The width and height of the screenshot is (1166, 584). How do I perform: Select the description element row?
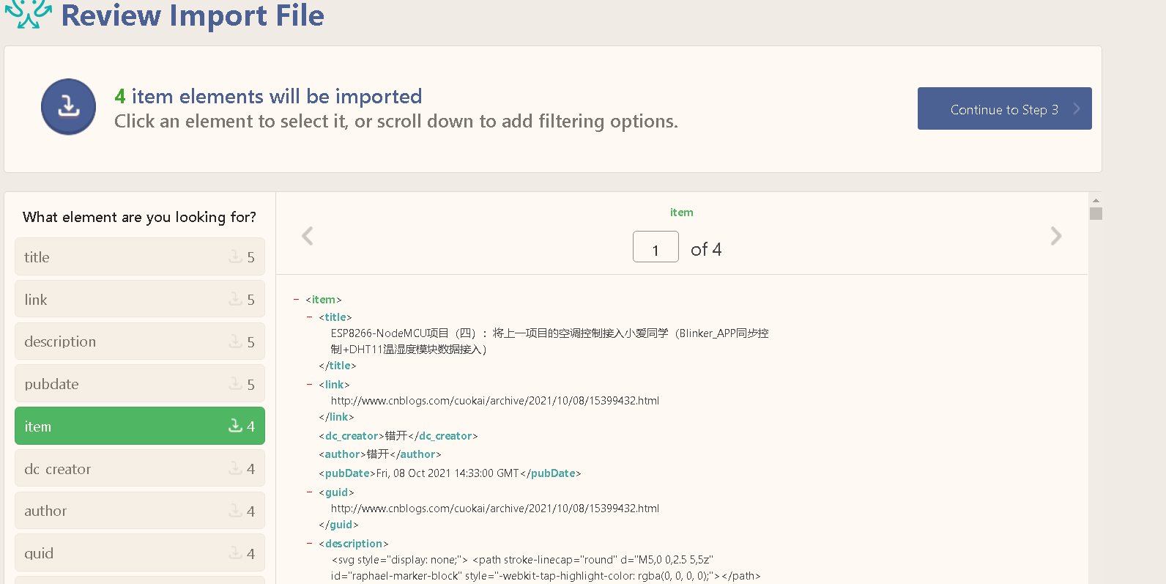click(140, 341)
